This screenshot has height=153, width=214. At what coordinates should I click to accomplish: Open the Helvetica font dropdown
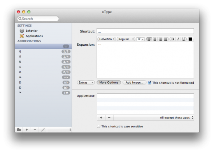107,39
